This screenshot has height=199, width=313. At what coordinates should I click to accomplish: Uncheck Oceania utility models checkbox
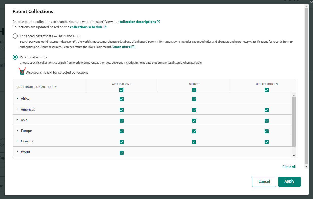[266, 142]
